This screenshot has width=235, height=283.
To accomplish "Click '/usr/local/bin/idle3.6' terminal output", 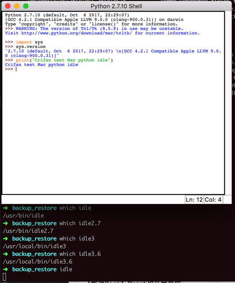I will (37, 261).
